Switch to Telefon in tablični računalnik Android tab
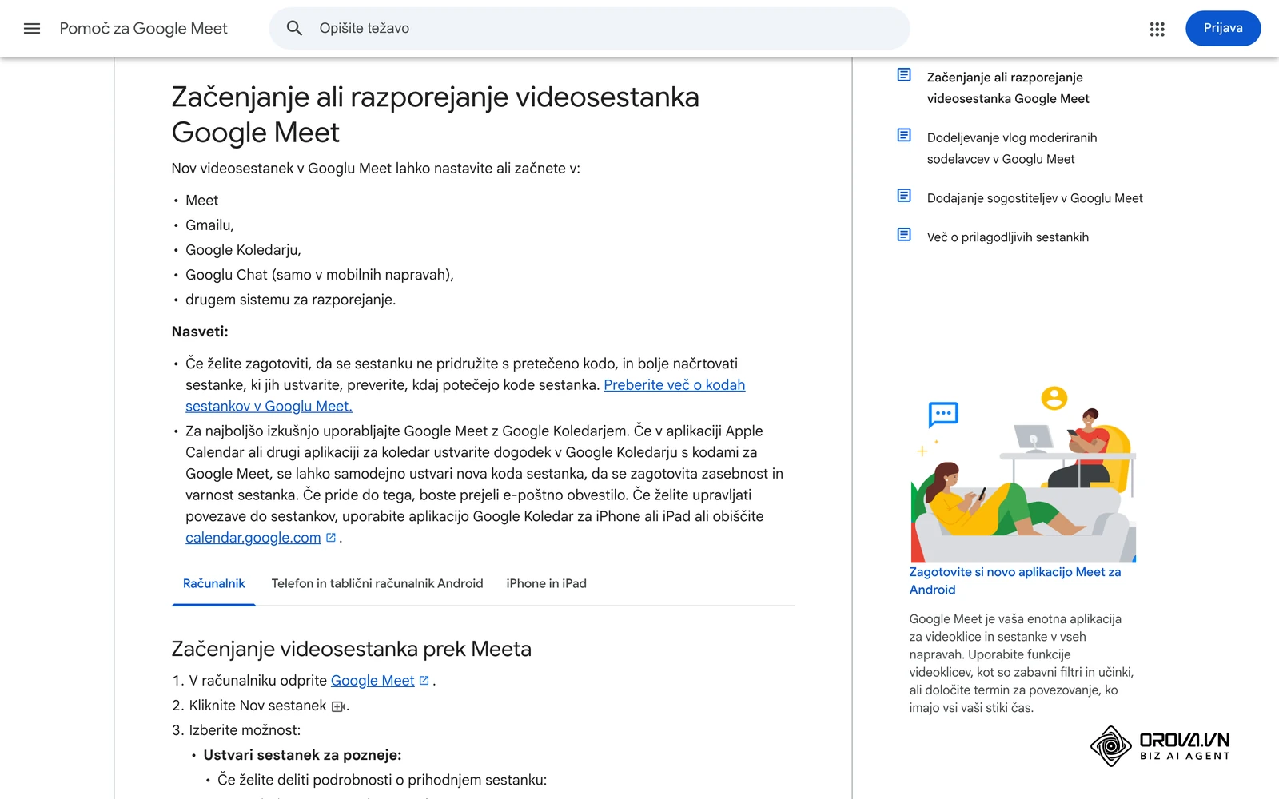Viewport: 1279px width, 799px height. click(x=377, y=584)
